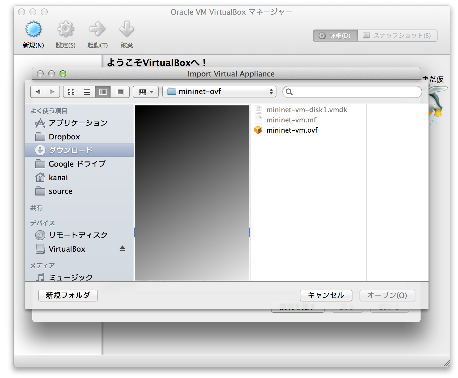
Task: Click the kanai house icon
Action: [40, 177]
